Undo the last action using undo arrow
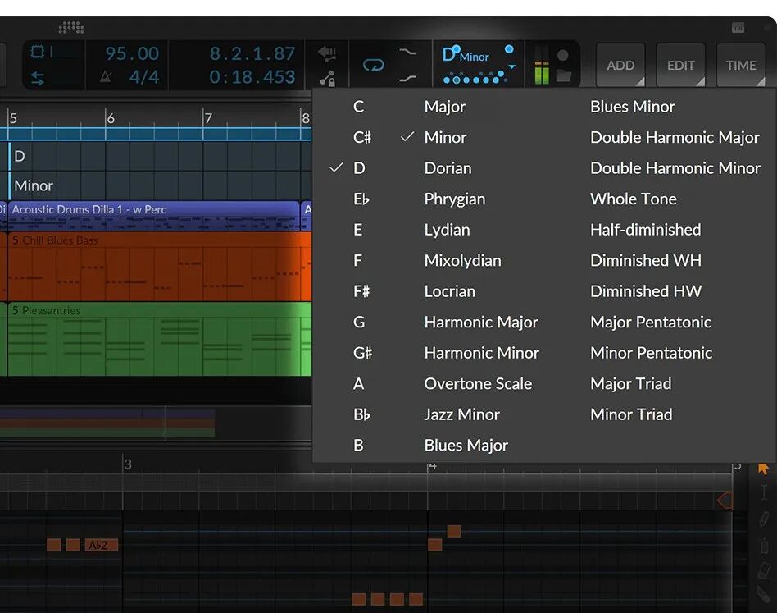Image resolution: width=777 pixels, height=613 pixels. coord(326,52)
